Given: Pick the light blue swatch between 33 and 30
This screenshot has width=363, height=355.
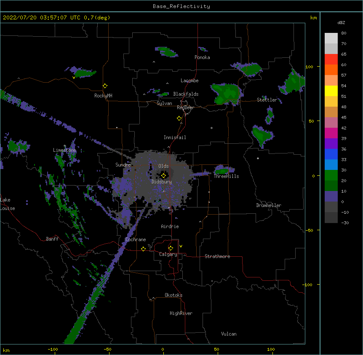Looking at the screenshot, I should (x=331, y=165).
